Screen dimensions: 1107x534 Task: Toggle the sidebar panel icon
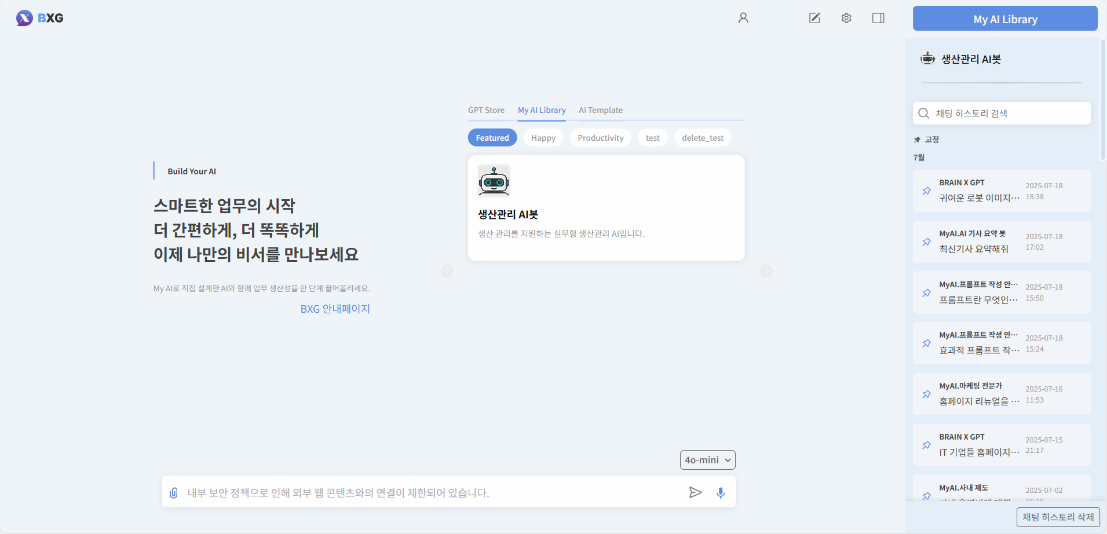(x=878, y=18)
